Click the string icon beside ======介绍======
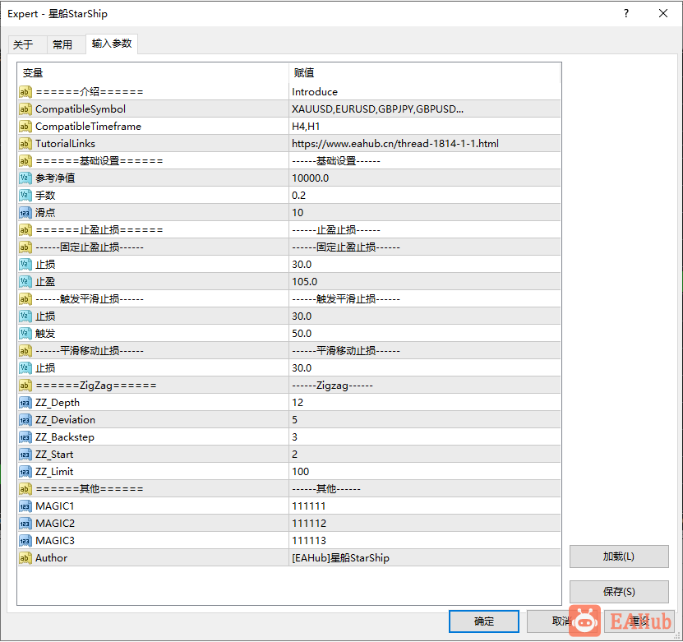Image resolution: width=683 pixels, height=642 pixels. coord(25,92)
